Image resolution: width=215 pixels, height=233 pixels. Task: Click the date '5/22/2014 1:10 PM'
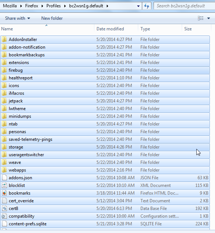click(114, 78)
